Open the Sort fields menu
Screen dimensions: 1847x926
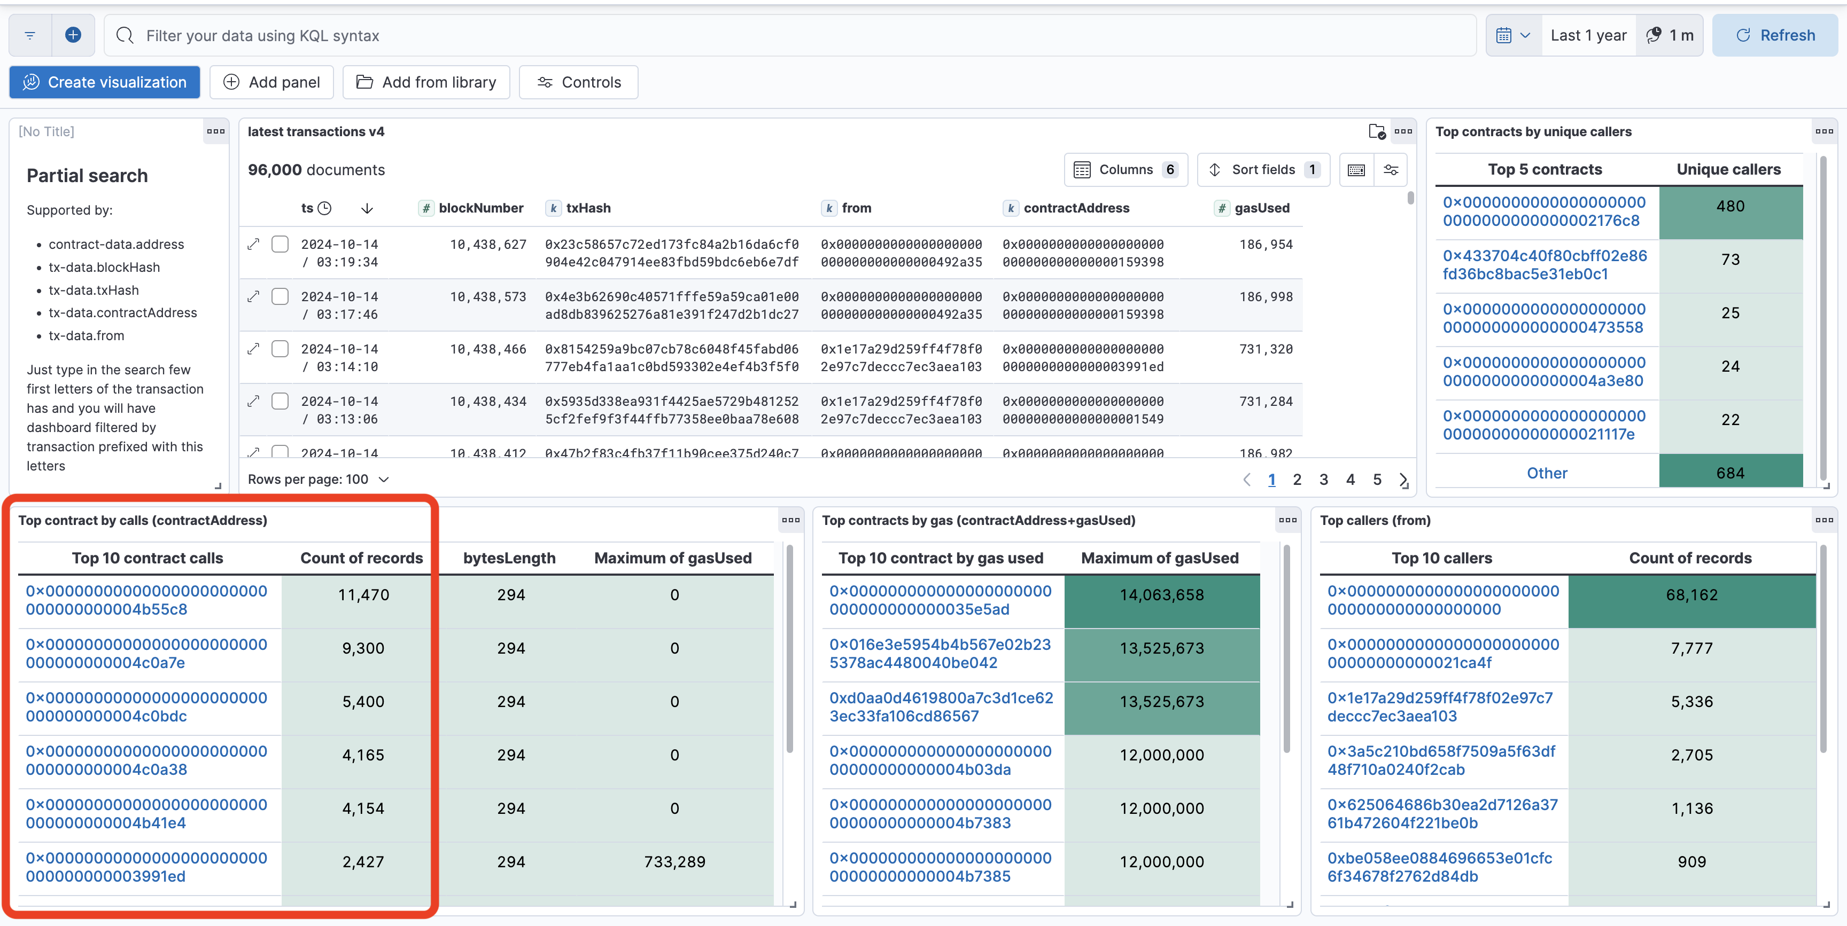pyautogui.click(x=1263, y=170)
